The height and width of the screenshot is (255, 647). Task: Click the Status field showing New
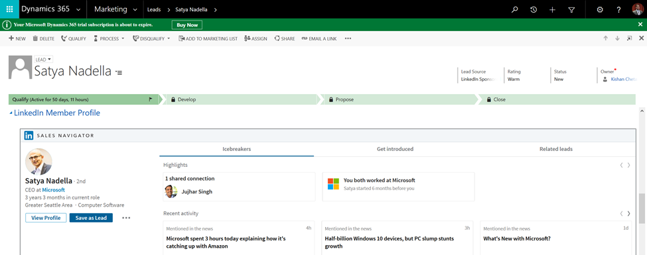[559, 79]
